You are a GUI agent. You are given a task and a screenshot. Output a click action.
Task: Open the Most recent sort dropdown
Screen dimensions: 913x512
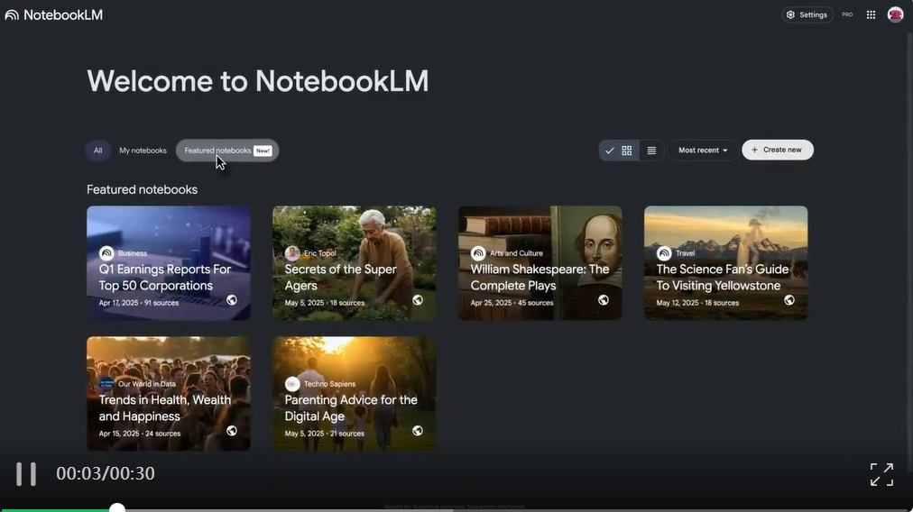(703, 151)
